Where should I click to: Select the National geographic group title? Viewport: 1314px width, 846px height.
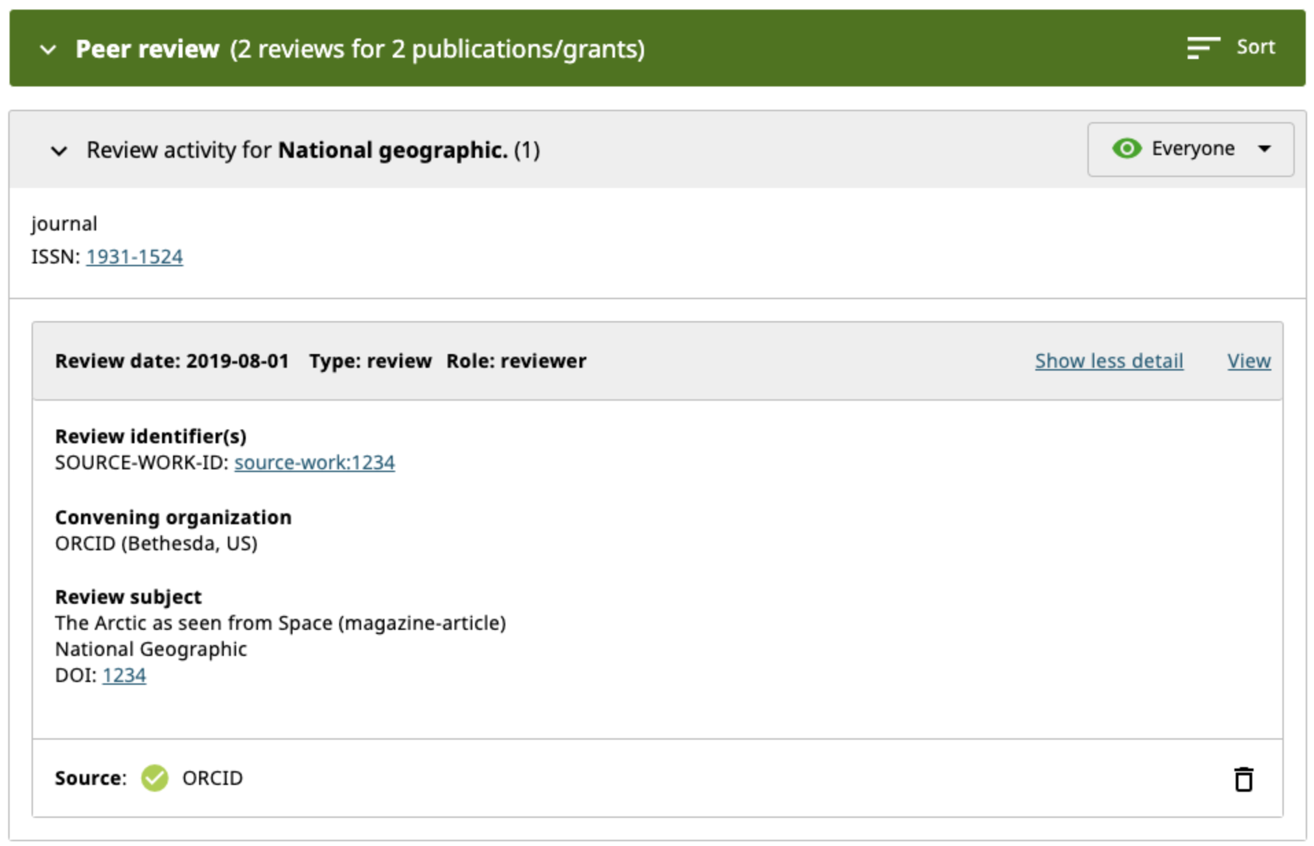(x=391, y=150)
